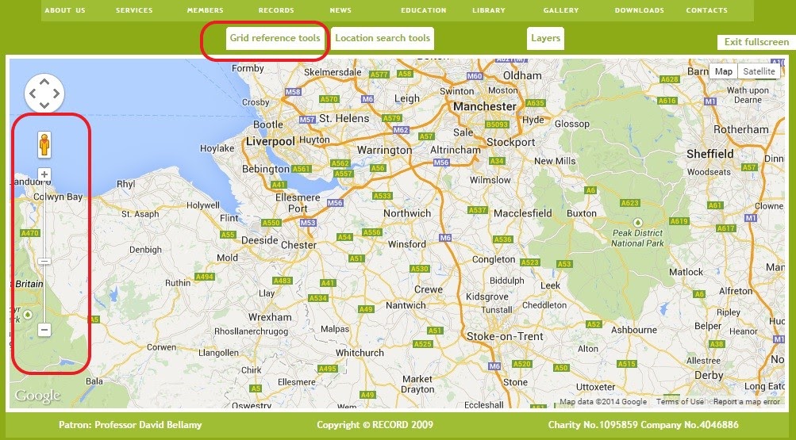The width and height of the screenshot is (796, 440).
Task: Click the Nantwich label on map
Action: click(x=406, y=306)
